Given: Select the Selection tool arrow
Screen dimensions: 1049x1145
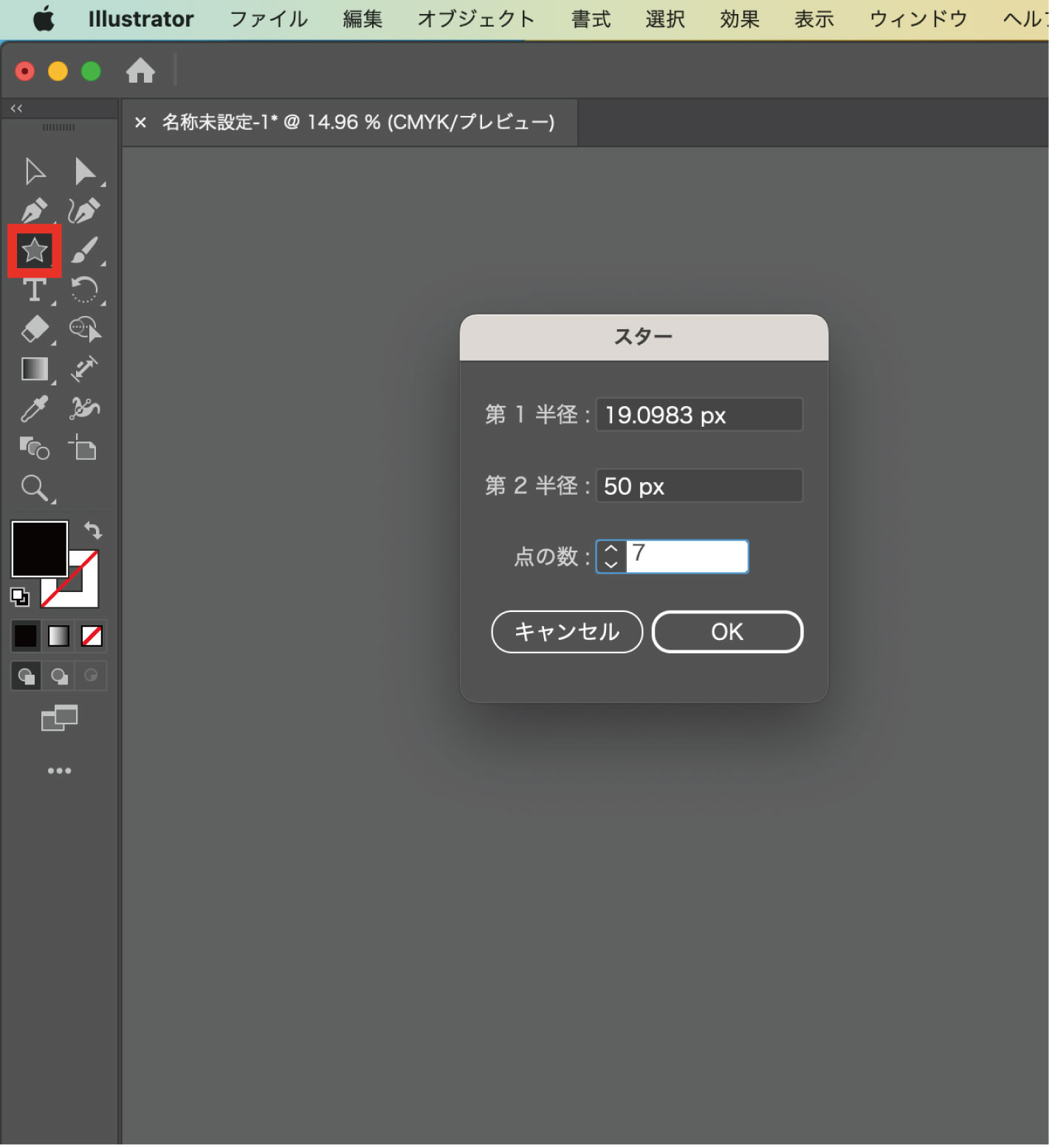Looking at the screenshot, I should click(35, 171).
